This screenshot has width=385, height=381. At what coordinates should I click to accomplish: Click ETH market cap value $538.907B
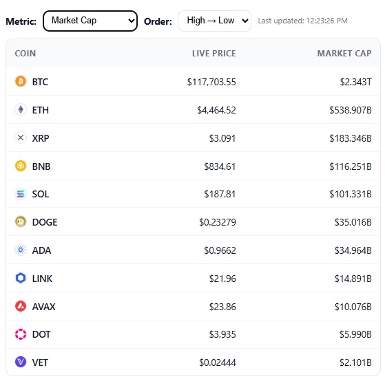(x=351, y=110)
